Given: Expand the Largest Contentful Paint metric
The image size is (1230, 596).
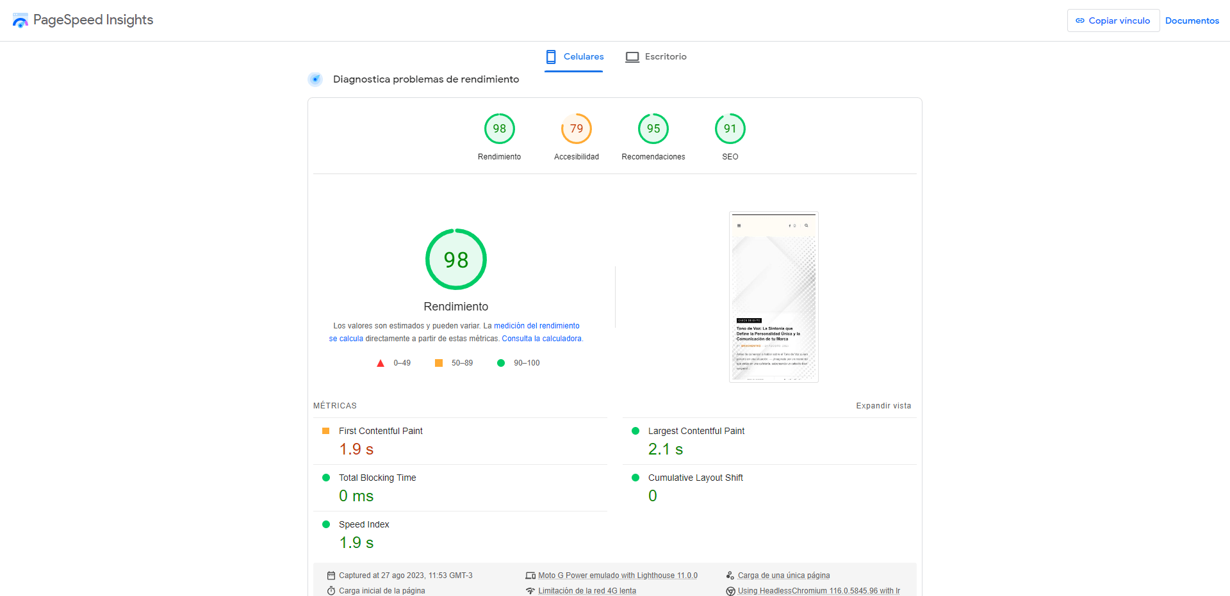Looking at the screenshot, I should tap(696, 431).
